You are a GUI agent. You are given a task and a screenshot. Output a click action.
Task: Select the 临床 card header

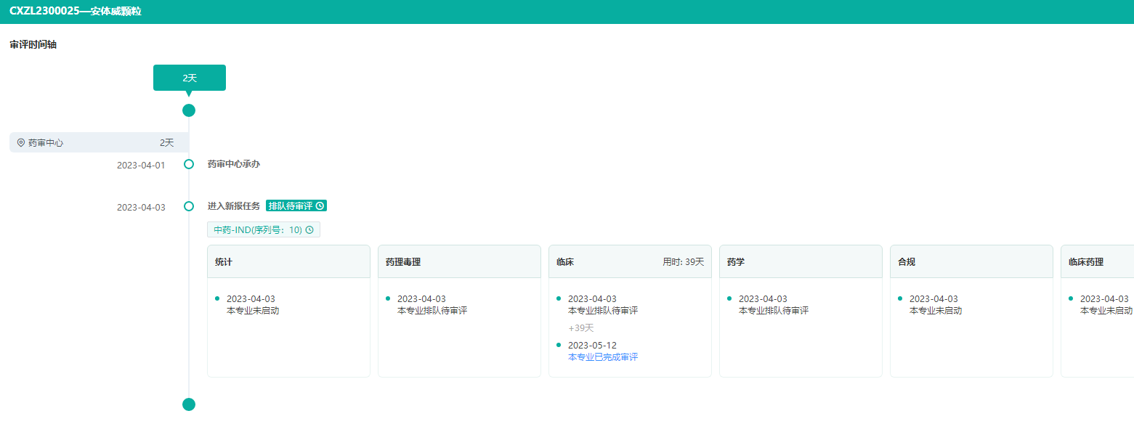point(630,261)
